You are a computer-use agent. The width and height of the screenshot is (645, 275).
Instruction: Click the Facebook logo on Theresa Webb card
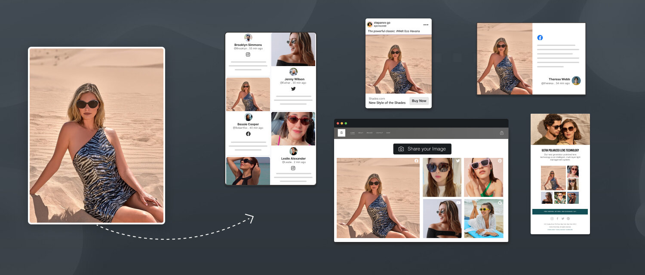click(x=540, y=38)
